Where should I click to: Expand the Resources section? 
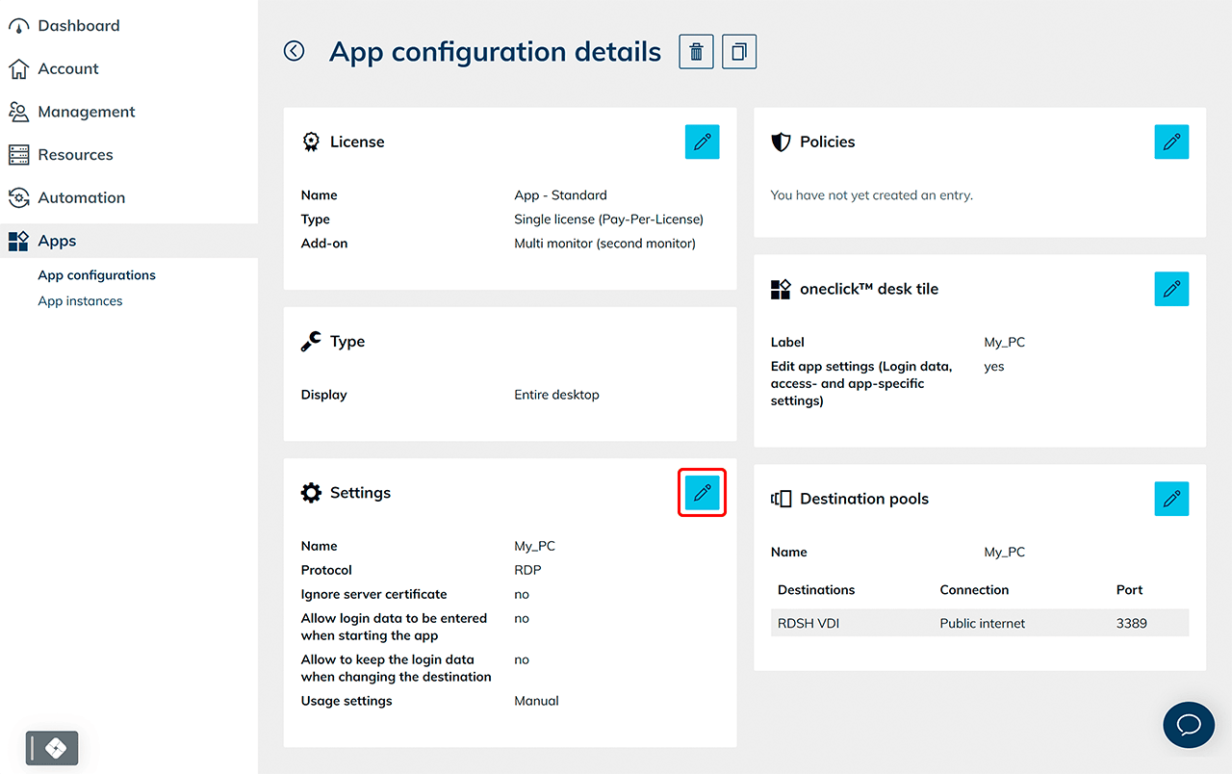click(x=75, y=155)
